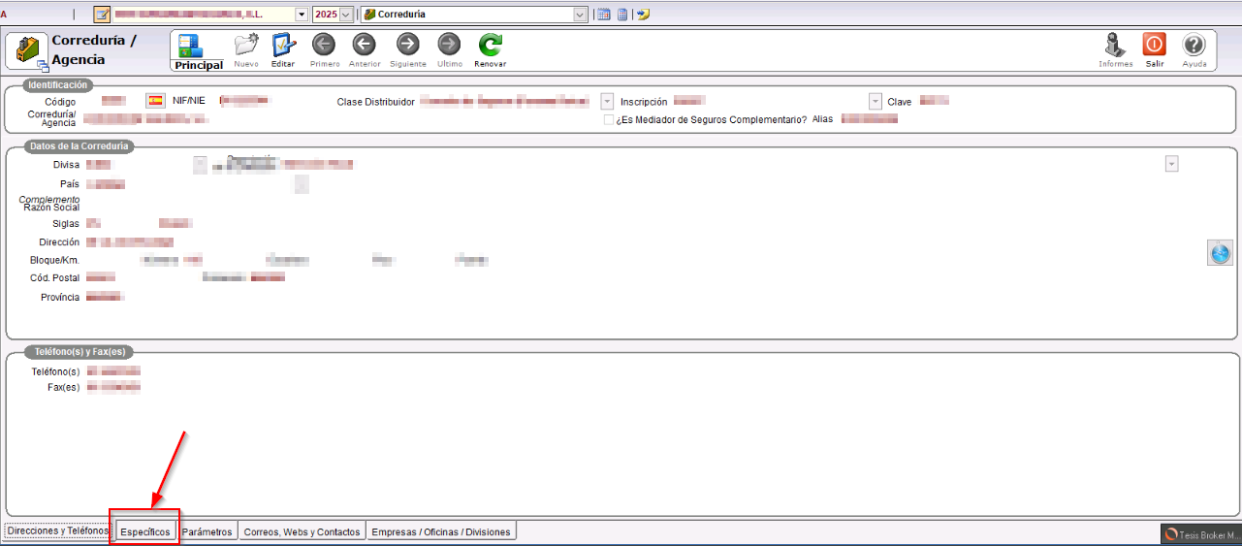The width and height of the screenshot is (1242, 546).
Task: Click the Dirección field
Action: coord(130,241)
